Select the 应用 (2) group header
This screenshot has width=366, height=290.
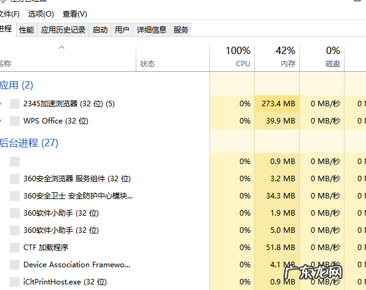pyautogui.click(x=17, y=85)
